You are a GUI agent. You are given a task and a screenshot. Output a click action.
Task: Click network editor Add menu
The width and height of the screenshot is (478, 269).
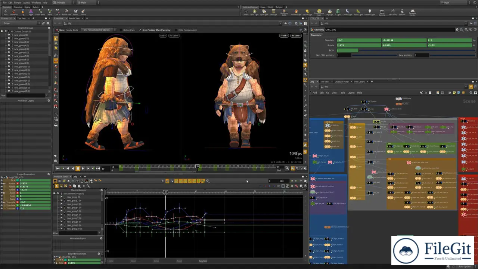pyautogui.click(x=315, y=93)
